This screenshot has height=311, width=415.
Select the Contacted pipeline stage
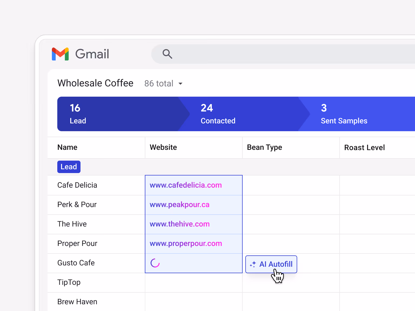[x=244, y=114]
